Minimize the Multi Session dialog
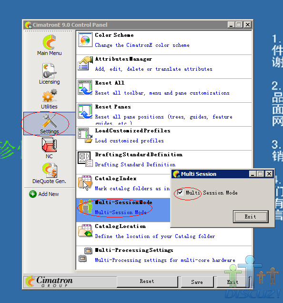Image resolution: width=283 pixels, height=303 pixels. (x=253, y=174)
